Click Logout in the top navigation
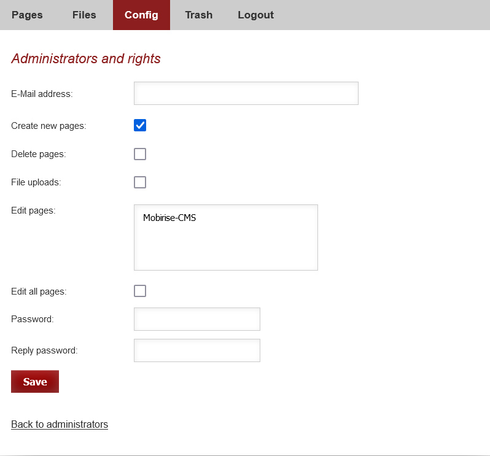490x456 pixels. point(255,15)
